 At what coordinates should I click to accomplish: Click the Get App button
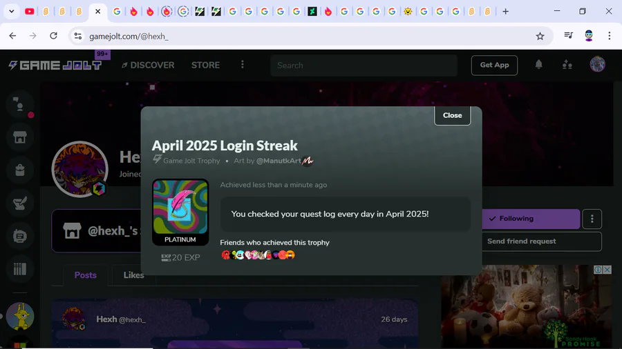[x=494, y=65]
